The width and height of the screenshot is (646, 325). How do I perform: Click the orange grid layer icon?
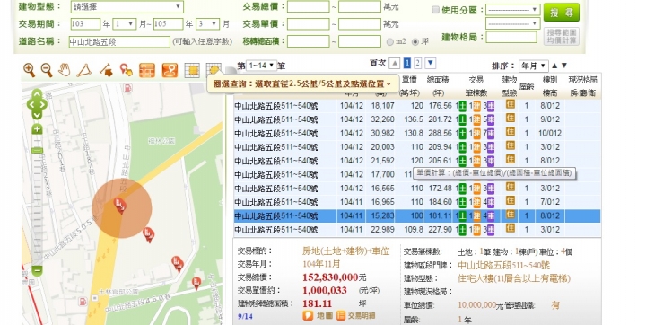(x=147, y=71)
